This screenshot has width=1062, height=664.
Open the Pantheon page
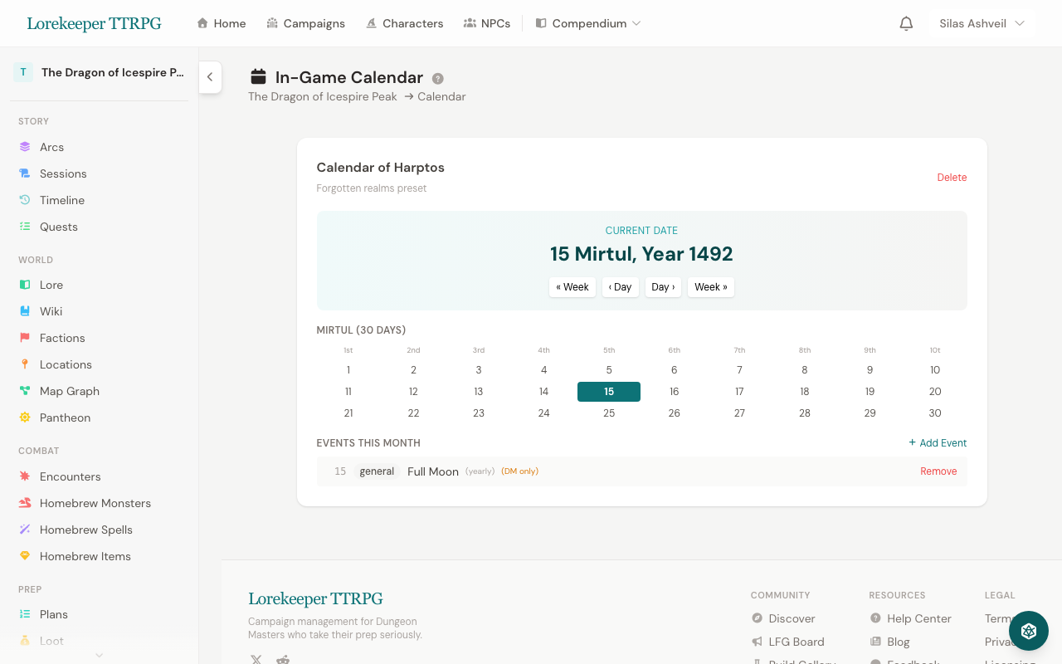(65, 417)
